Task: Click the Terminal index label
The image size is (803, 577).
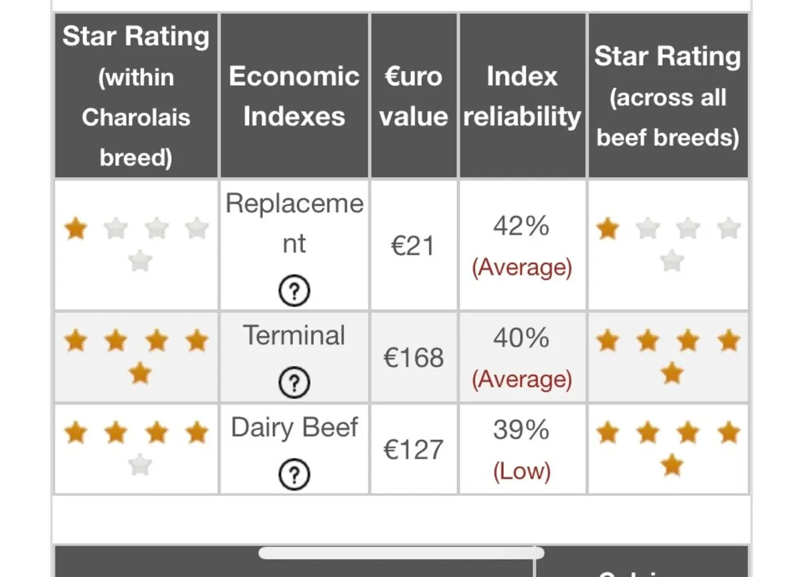Action: 294,336
